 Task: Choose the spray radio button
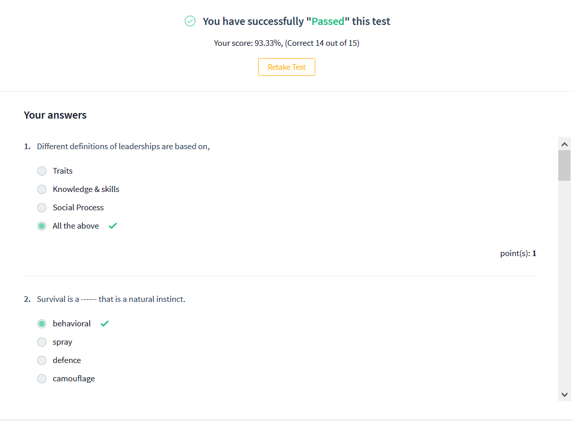coord(42,342)
